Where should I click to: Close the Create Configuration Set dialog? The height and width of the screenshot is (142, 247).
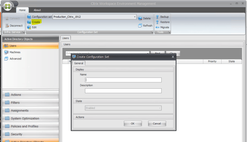click(173, 57)
